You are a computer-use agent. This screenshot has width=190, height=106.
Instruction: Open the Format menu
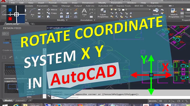pos(53,3)
